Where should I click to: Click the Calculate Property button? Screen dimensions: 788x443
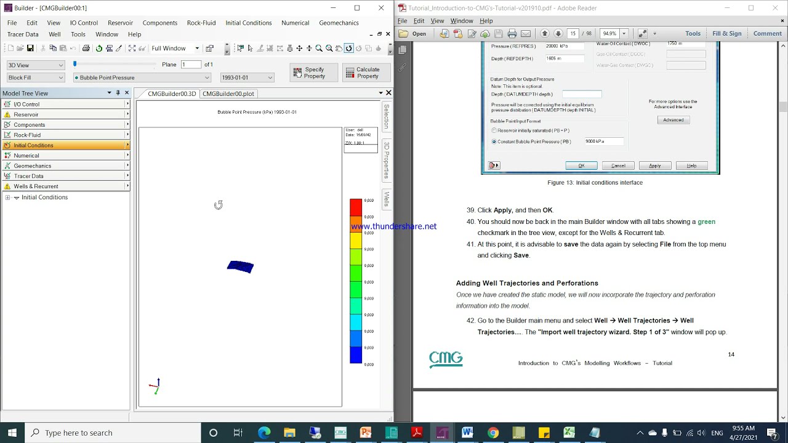[x=367, y=73]
